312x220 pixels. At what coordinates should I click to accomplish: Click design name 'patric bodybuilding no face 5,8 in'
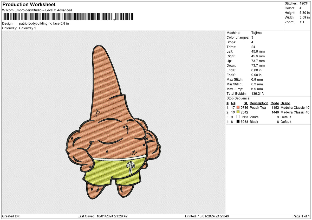coord(44,23)
